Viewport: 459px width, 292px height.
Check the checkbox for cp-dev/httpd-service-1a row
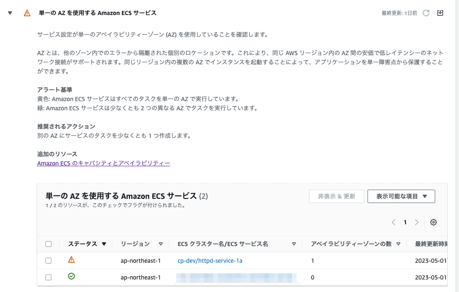(x=48, y=260)
